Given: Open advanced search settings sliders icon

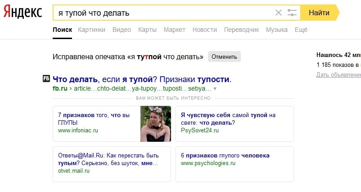Looking at the screenshot, I should point(292,13).
